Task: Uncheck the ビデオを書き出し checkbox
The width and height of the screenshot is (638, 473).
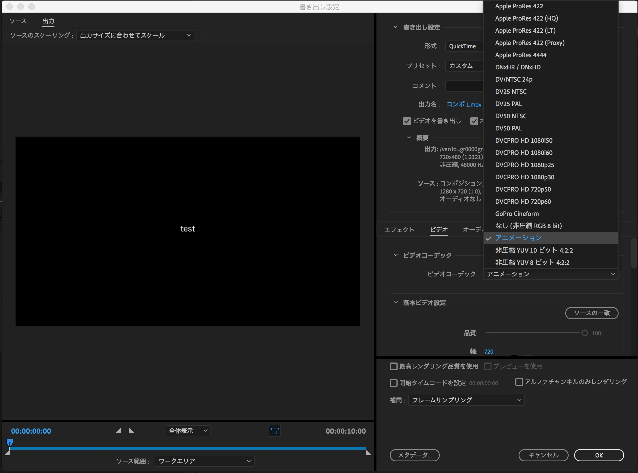Action: tap(407, 121)
